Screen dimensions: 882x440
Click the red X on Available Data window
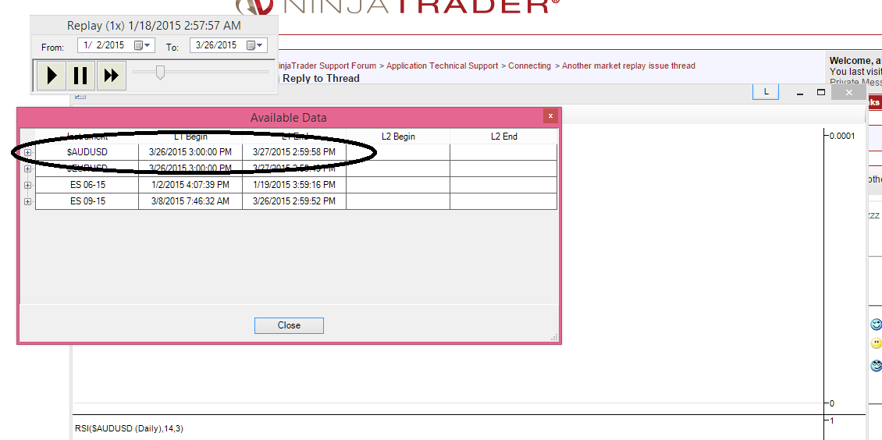[550, 115]
